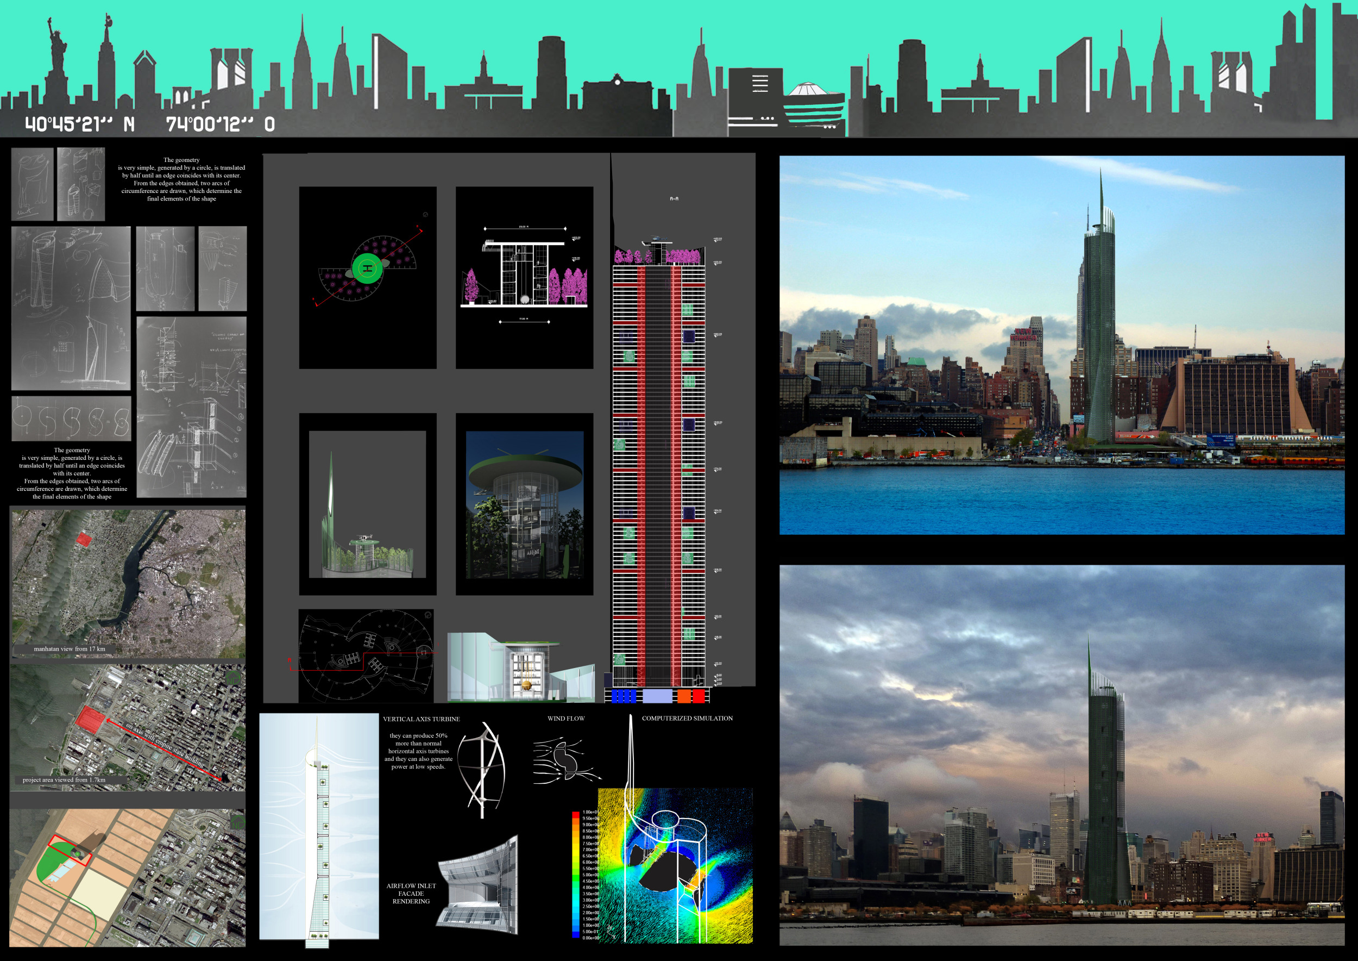1358x961 pixels.
Task: Select the red site marker on Manhattan satellite view
Action: point(85,539)
